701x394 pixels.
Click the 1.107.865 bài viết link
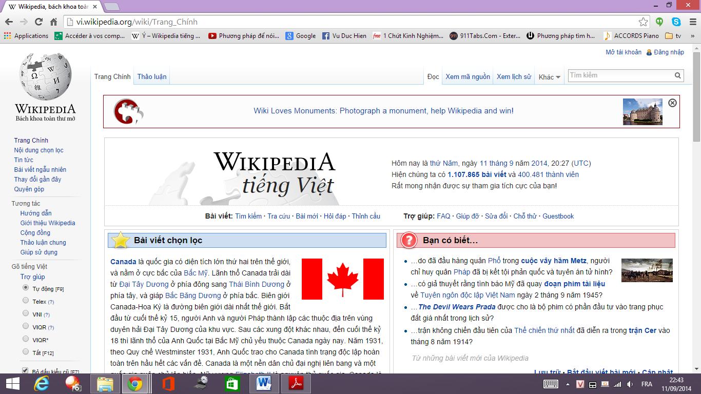click(477, 174)
